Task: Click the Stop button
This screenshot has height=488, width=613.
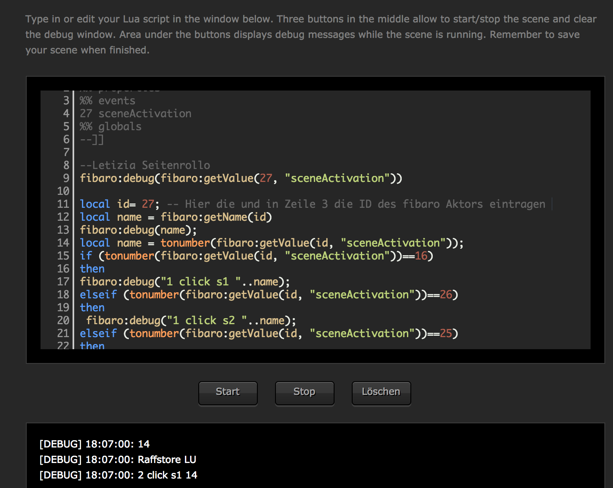Action: tap(304, 393)
